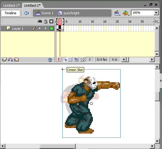Click stage horizontal scroll left arrow
The width and height of the screenshot is (162, 149).
[x=2, y=146]
